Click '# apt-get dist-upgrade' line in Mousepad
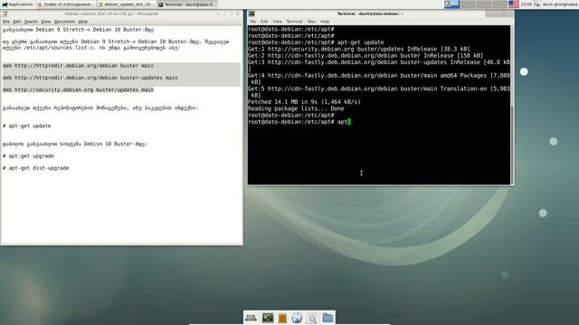Viewport: 579px width, 325px height. (x=35, y=168)
